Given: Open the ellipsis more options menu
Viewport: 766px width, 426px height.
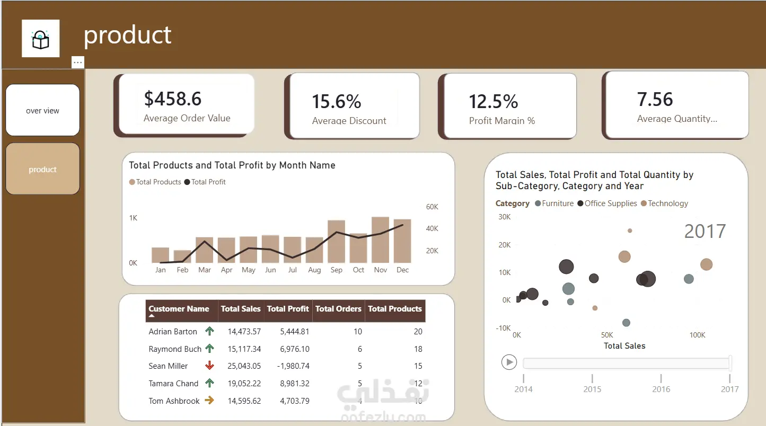Looking at the screenshot, I should pos(78,63).
